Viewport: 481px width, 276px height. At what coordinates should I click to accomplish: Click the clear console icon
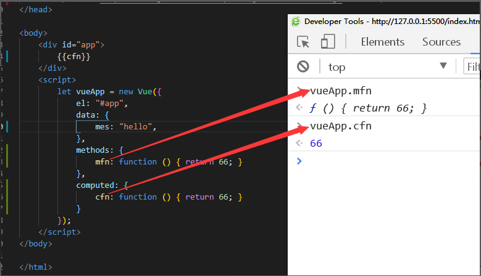(303, 67)
